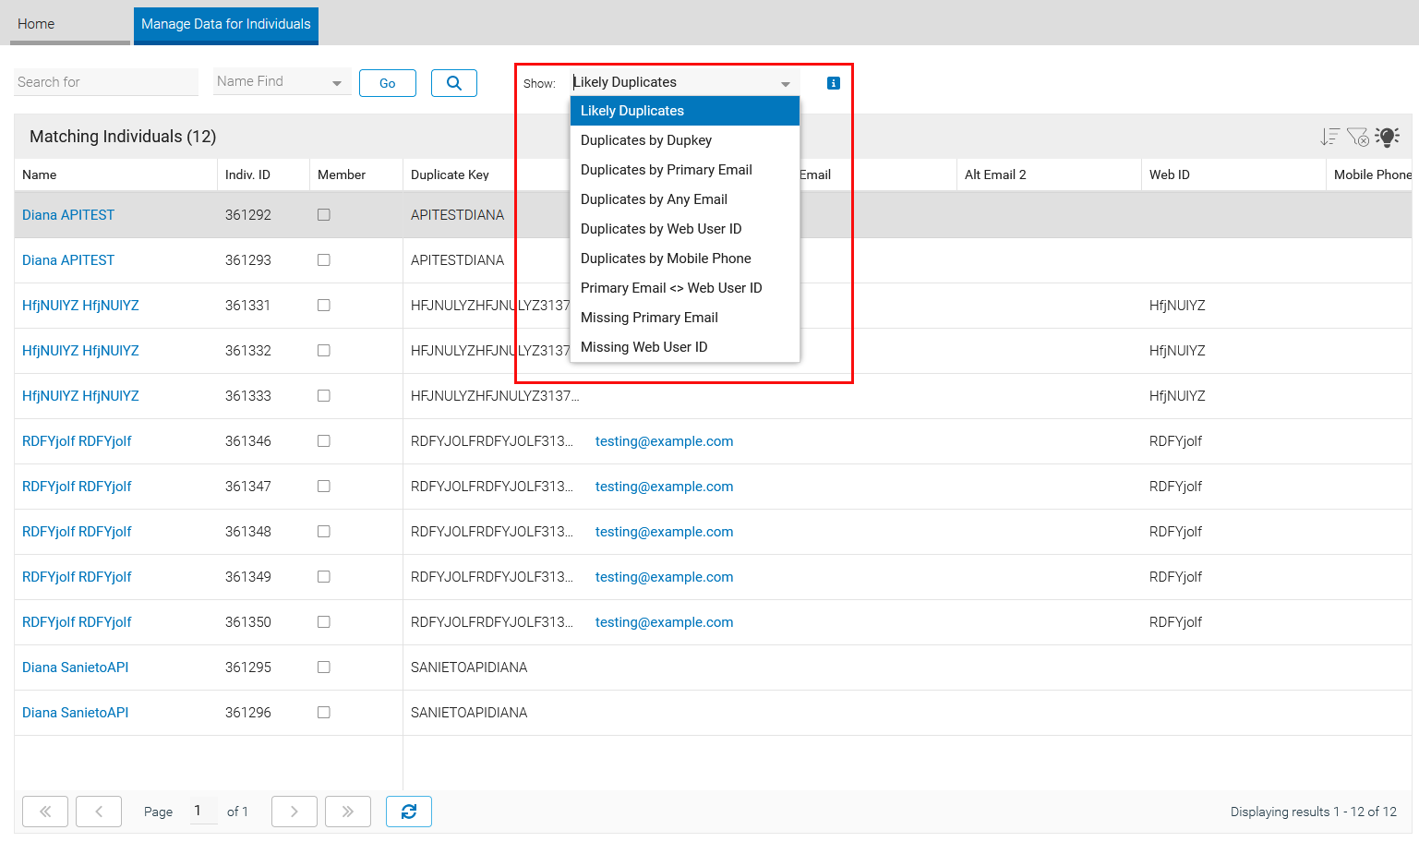Toggle Member checkbox for Indiv. ID 361346
This screenshot has width=1419, height=842.
tap(323, 441)
